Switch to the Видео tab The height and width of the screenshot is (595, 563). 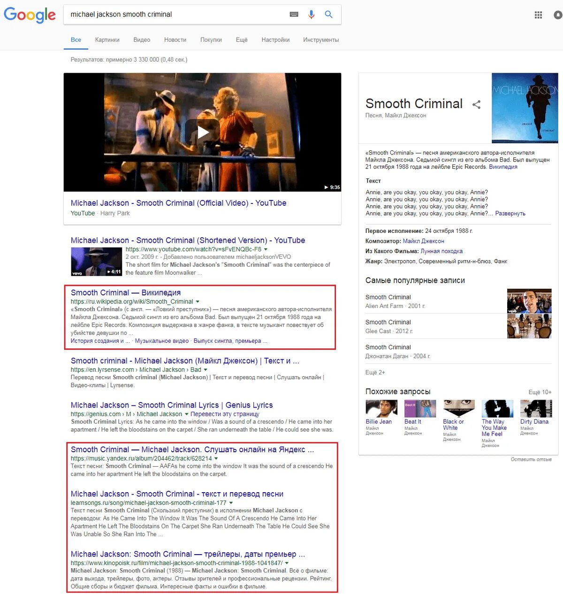(x=142, y=40)
